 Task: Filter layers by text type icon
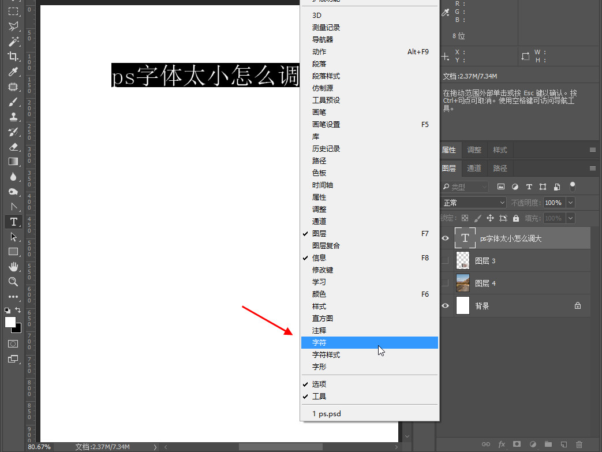[x=529, y=187]
